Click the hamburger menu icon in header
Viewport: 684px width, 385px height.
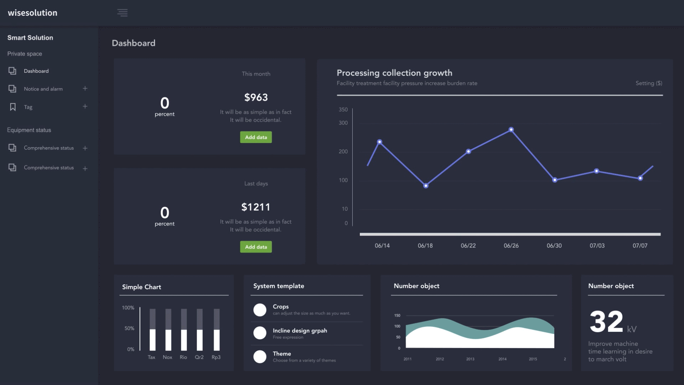(x=122, y=13)
